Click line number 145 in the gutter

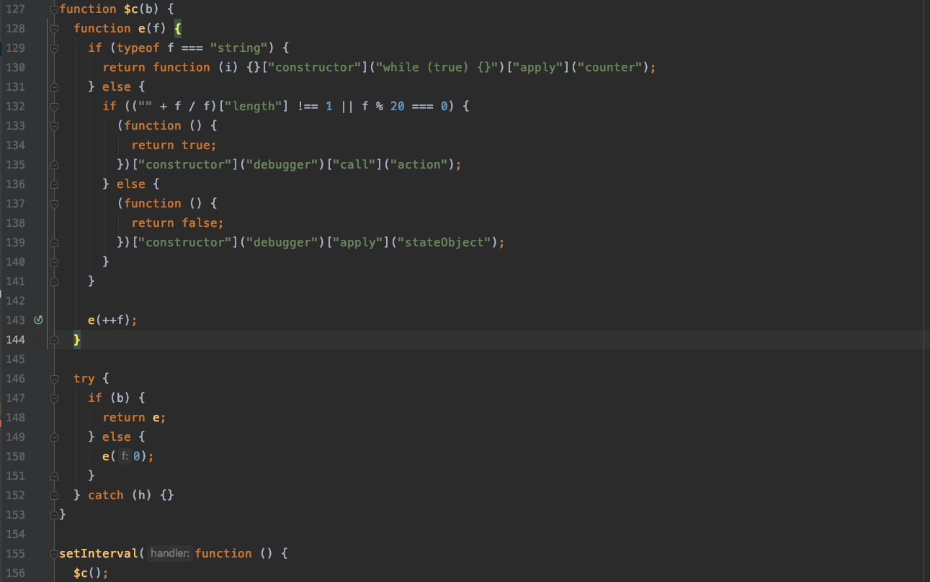[14, 359]
